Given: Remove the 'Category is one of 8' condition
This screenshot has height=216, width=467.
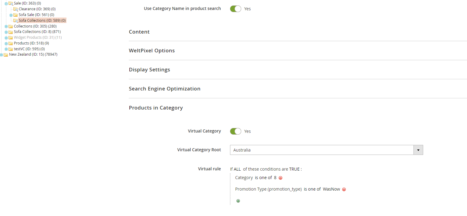Looking at the screenshot, I should tap(281, 178).
